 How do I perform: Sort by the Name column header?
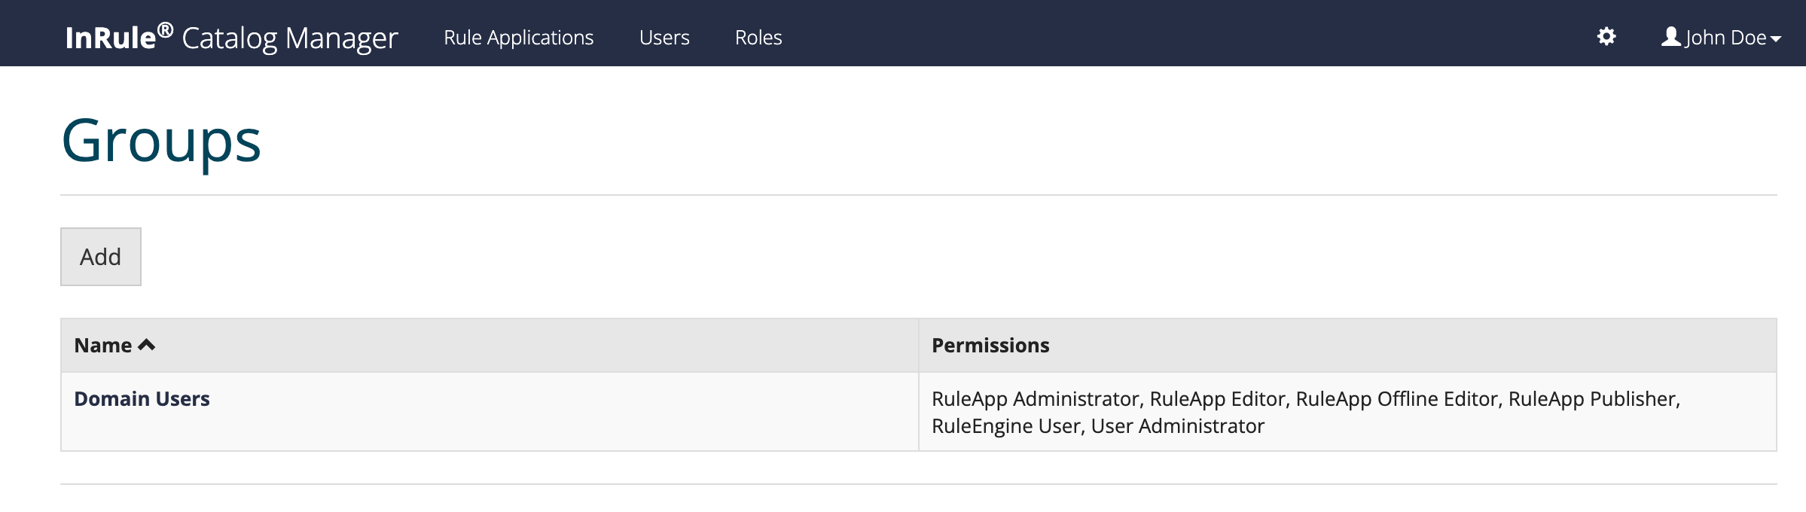(x=103, y=345)
